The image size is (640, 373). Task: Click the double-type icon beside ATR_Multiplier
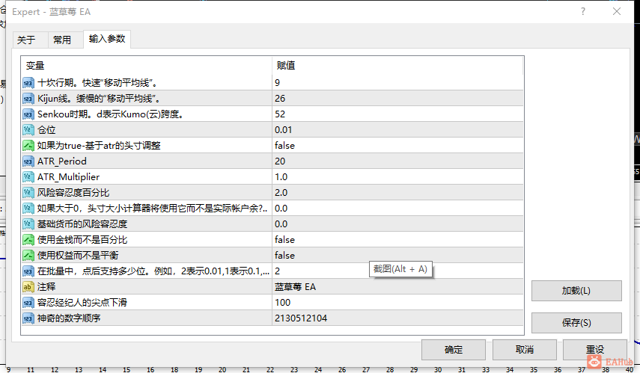28,177
